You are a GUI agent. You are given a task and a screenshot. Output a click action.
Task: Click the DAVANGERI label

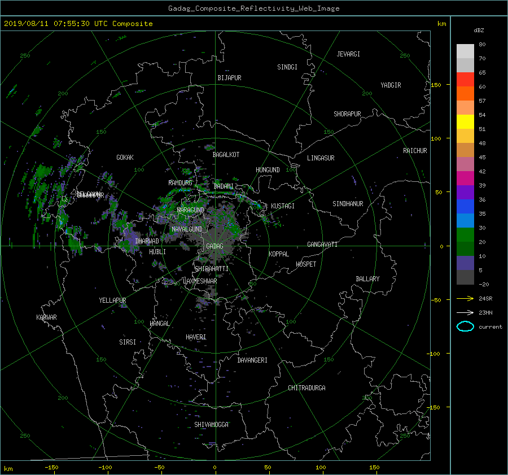tap(252, 360)
